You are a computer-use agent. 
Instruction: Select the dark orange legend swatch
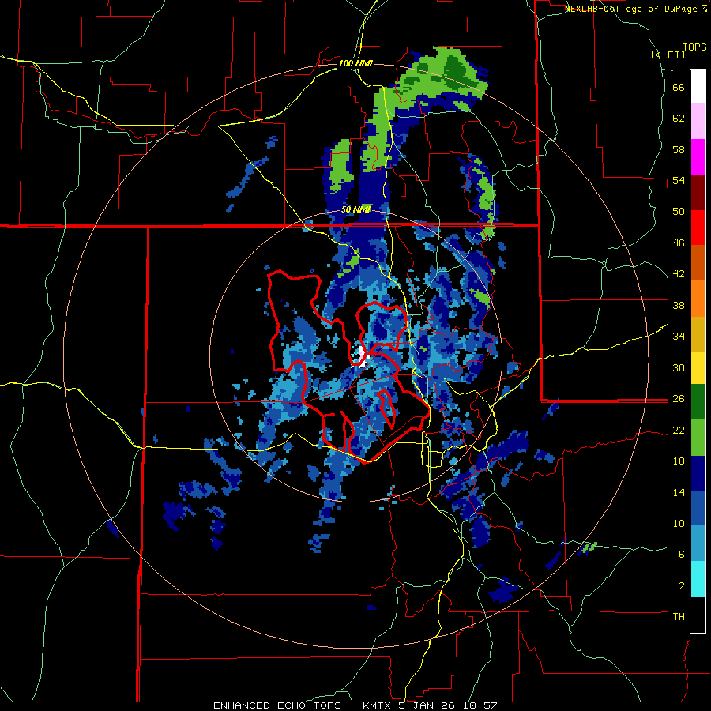[x=698, y=262]
